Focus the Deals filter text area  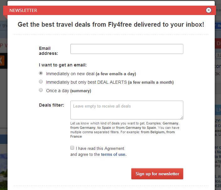tap(127, 110)
